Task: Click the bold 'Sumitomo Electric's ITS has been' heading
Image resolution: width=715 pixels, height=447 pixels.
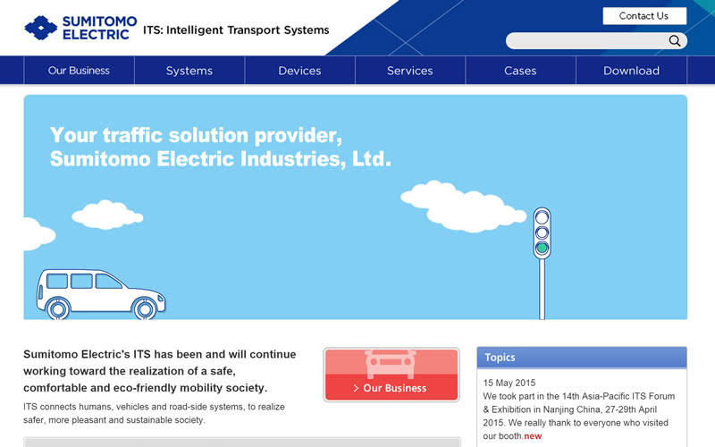Action: (x=160, y=371)
